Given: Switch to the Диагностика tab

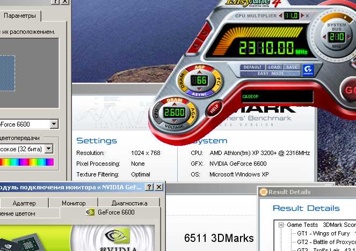Looking at the screenshot, I should pos(129,203).
